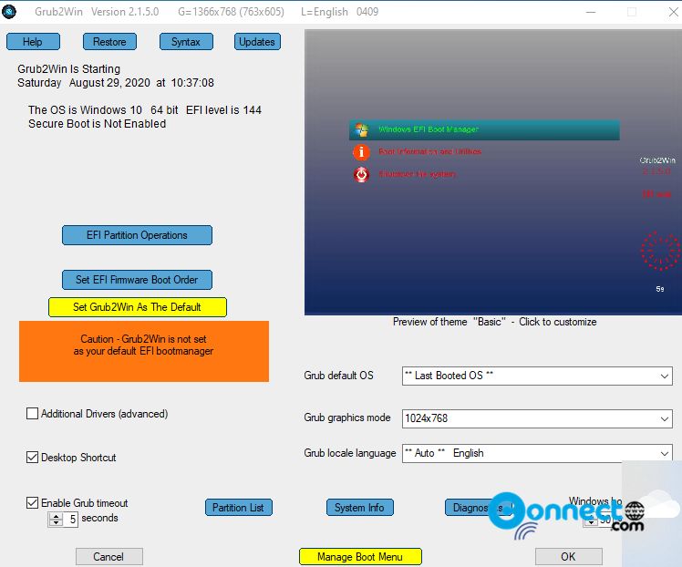Click the Updates button

[x=257, y=42]
